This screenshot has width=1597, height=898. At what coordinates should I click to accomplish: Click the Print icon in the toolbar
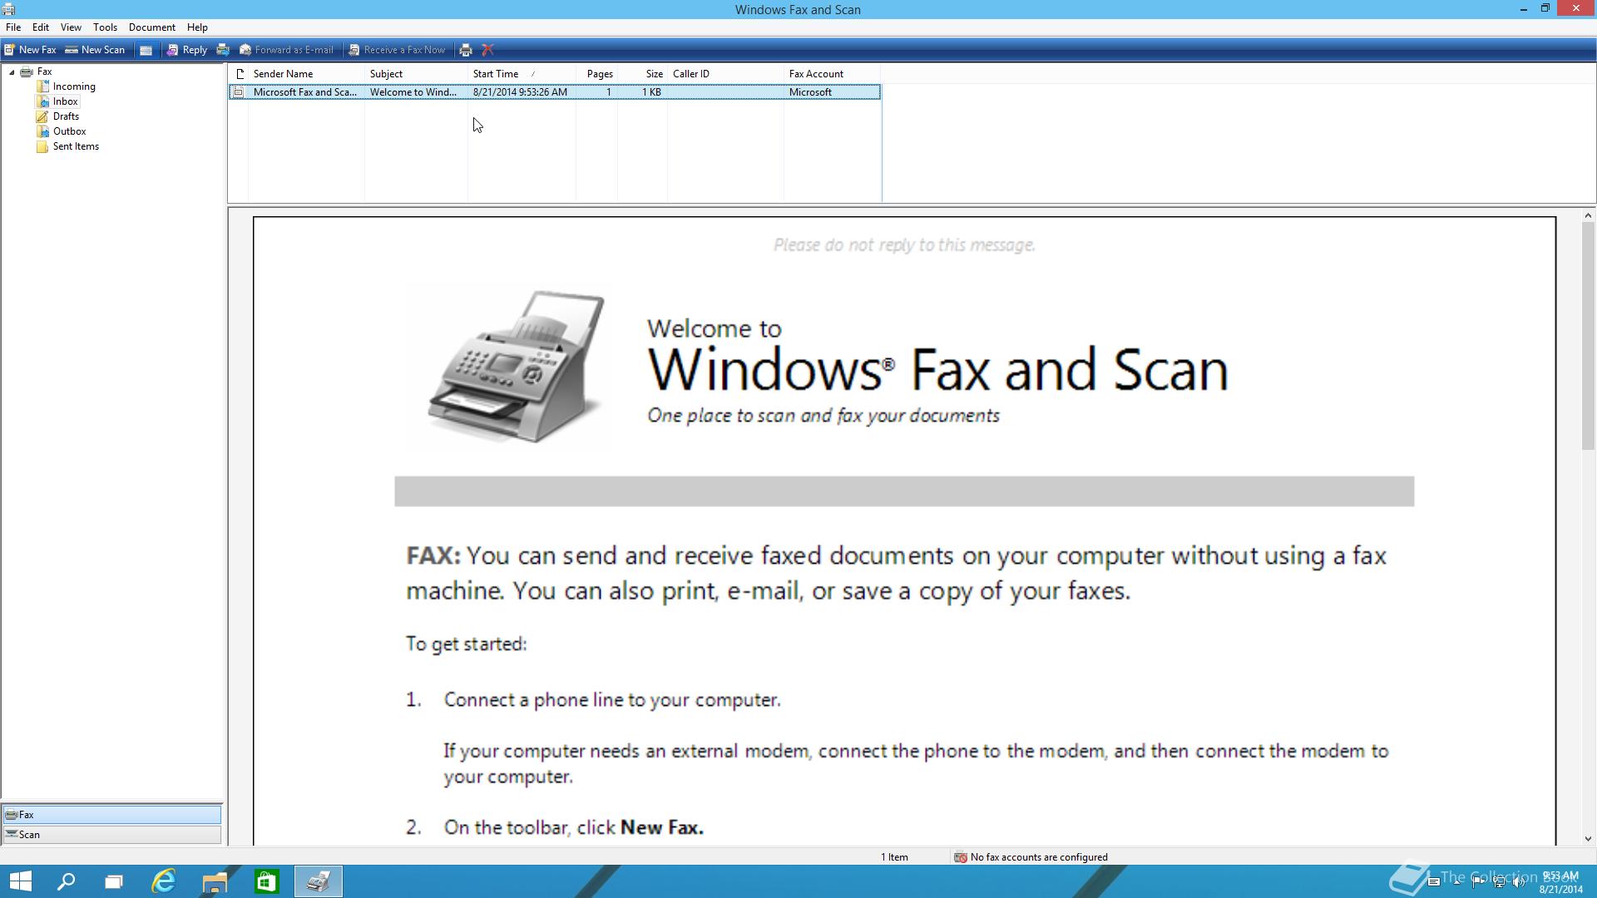click(x=466, y=50)
